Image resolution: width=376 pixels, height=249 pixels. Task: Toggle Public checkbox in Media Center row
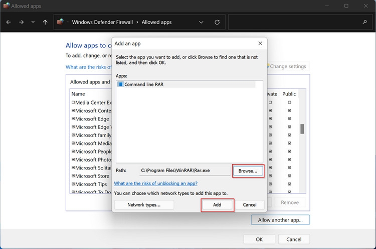tap(289, 102)
